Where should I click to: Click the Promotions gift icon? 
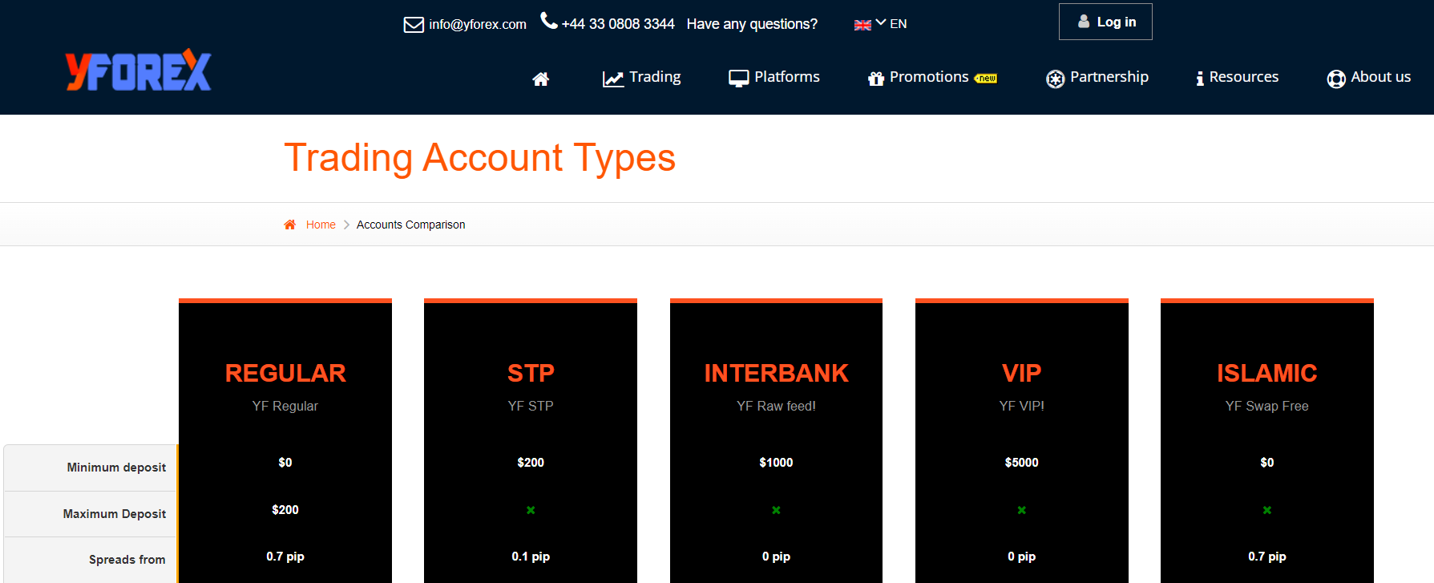point(876,78)
